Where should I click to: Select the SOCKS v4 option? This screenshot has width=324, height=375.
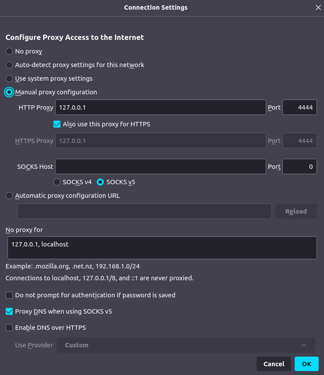click(x=57, y=182)
